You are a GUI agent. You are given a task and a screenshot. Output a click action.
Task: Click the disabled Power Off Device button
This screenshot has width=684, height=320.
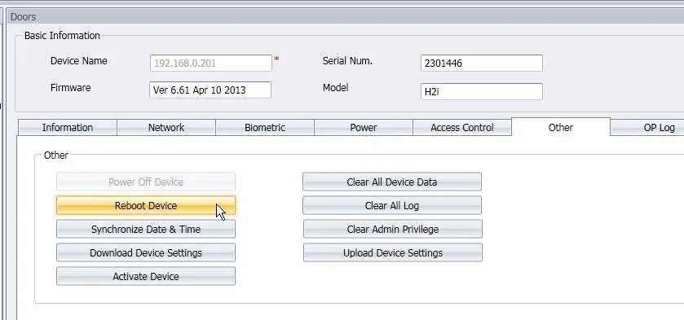pos(146,182)
